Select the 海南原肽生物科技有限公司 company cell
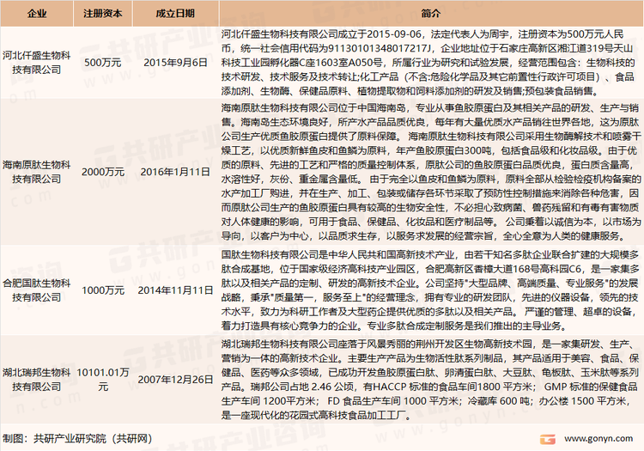 tap(37, 172)
